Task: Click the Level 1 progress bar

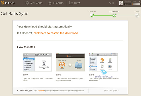Action: pos(132,4)
